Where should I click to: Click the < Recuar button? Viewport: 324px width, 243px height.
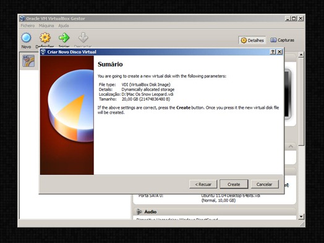click(203, 184)
